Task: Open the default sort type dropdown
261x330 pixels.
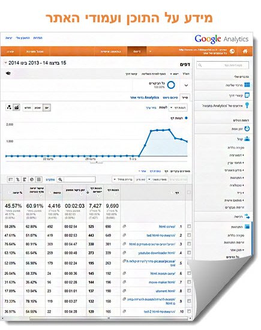Action: (123, 179)
